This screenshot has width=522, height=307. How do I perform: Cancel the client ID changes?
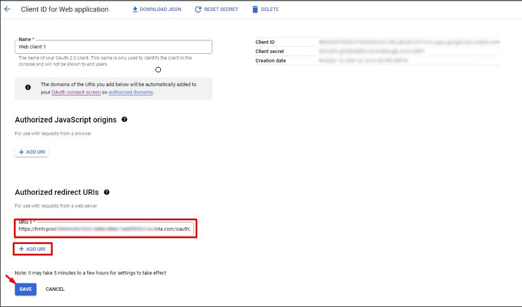(55, 289)
